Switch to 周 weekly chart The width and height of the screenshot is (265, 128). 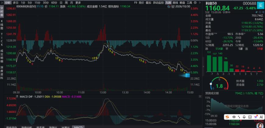point(66,3)
